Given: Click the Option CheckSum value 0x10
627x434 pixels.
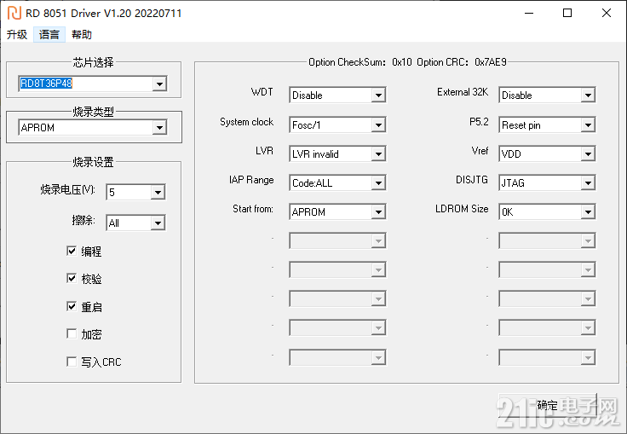Looking at the screenshot, I should pyautogui.click(x=402, y=62).
